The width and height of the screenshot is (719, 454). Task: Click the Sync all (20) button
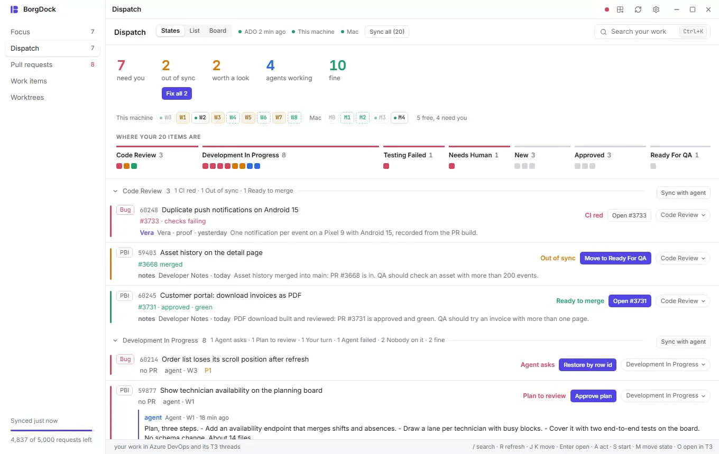click(387, 32)
